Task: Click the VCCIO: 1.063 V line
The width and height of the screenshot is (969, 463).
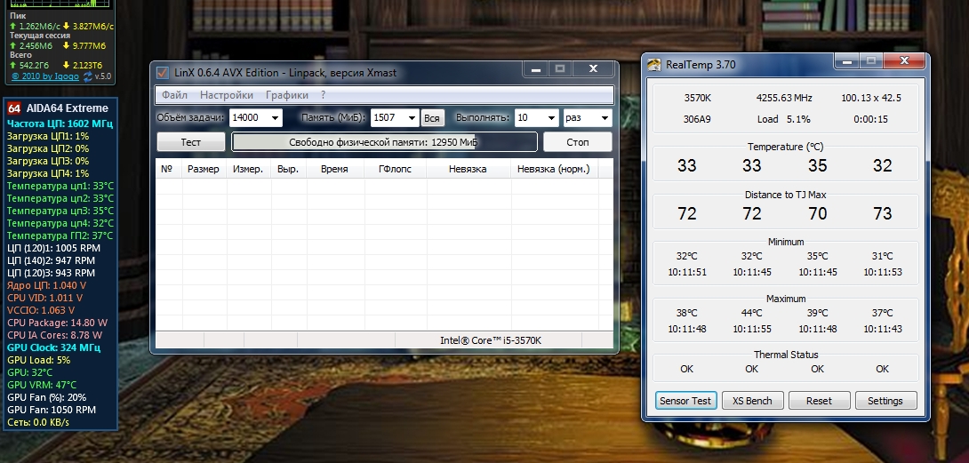Action: coord(41,310)
